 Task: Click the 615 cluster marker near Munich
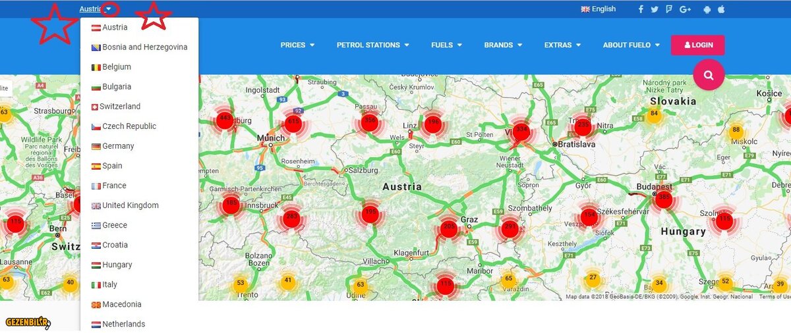pyautogui.click(x=293, y=122)
